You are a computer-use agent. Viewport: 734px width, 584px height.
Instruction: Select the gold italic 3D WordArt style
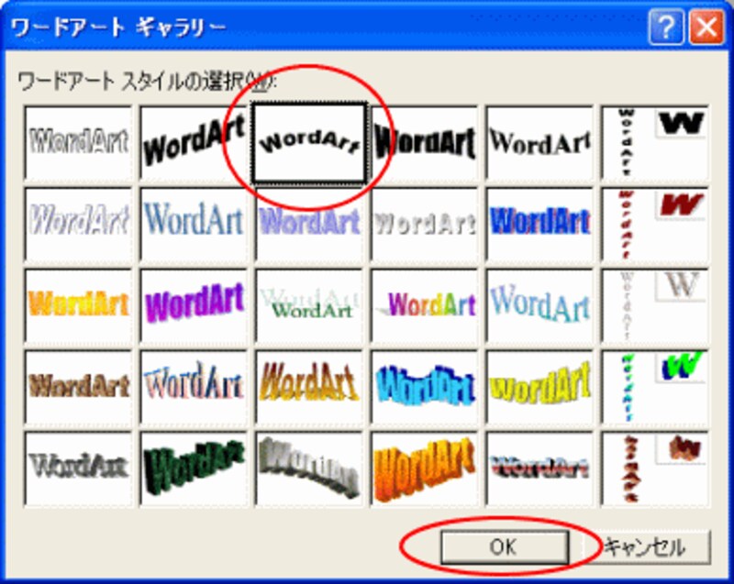point(309,387)
